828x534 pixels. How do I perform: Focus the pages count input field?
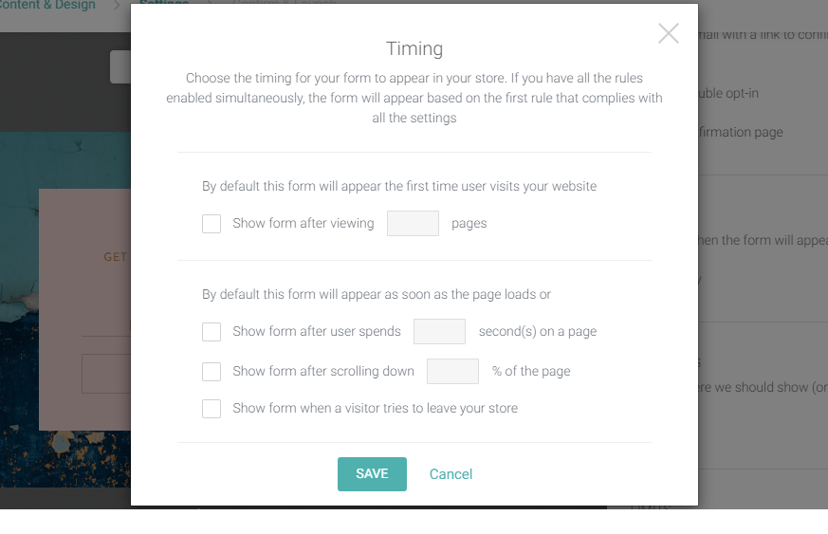[413, 224]
